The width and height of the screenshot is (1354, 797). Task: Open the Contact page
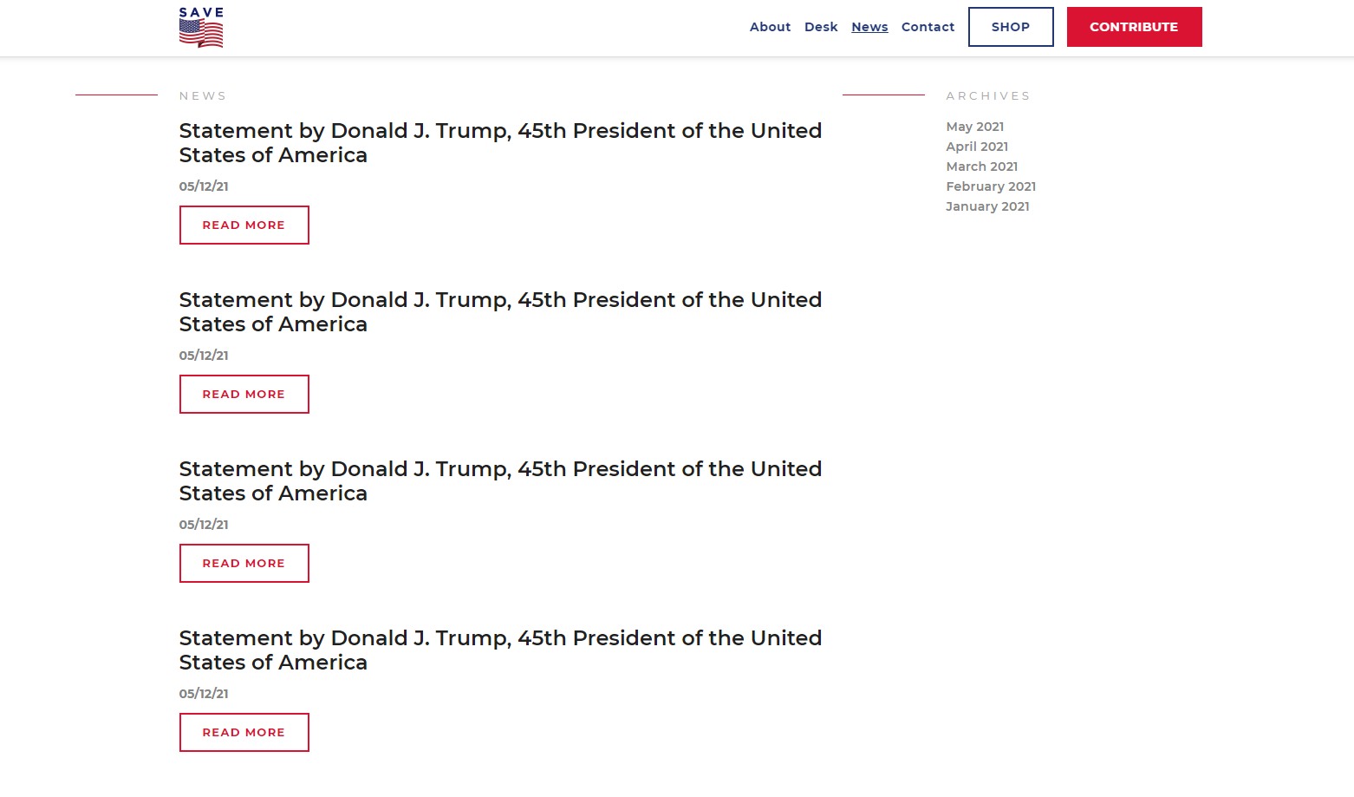coord(928,27)
